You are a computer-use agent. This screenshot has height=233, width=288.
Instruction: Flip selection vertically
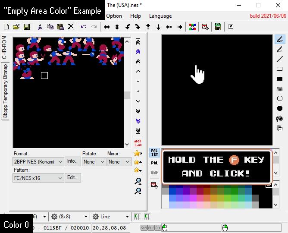[x=117, y=27]
